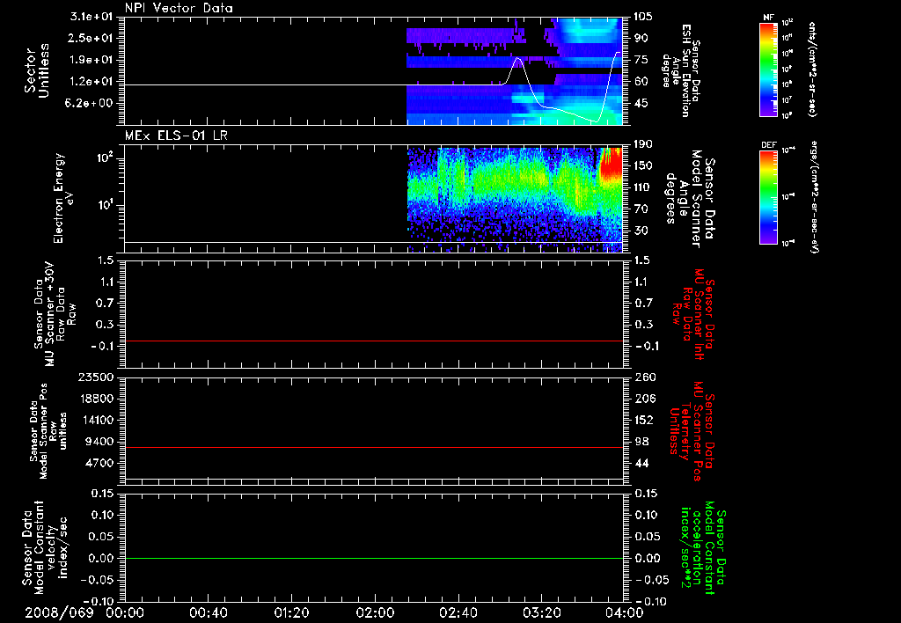Image resolution: width=901 pixels, height=623 pixels.
Task: Click the '260' telemetry tick value
Action: 644,377
